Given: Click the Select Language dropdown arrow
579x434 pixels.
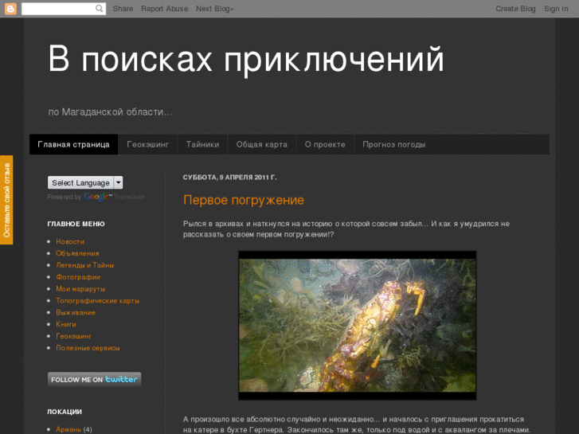Looking at the screenshot, I should pyautogui.click(x=118, y=182).
